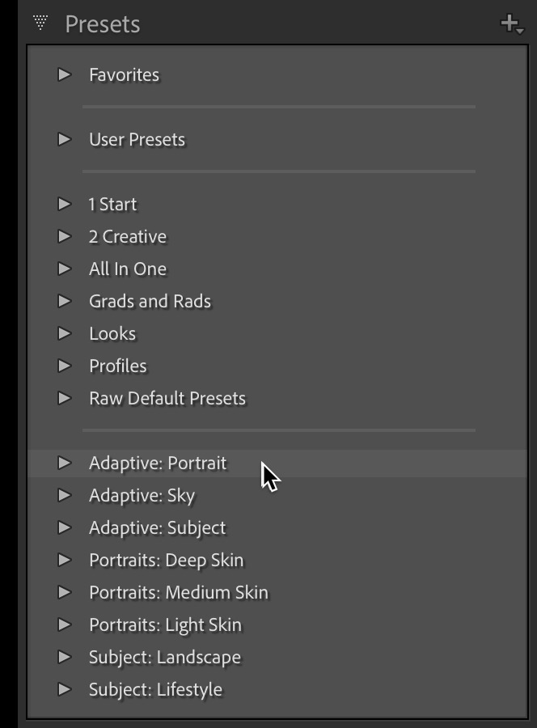Expand the 1 Start preset group
This screenshot has width=537, height=728.
[65, 204]
